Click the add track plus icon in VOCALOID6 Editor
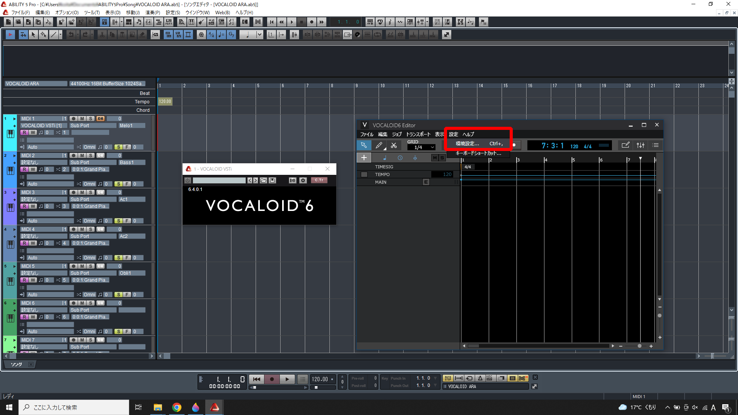738x415 pixels. pyautogui.click(x=364, y=157)
